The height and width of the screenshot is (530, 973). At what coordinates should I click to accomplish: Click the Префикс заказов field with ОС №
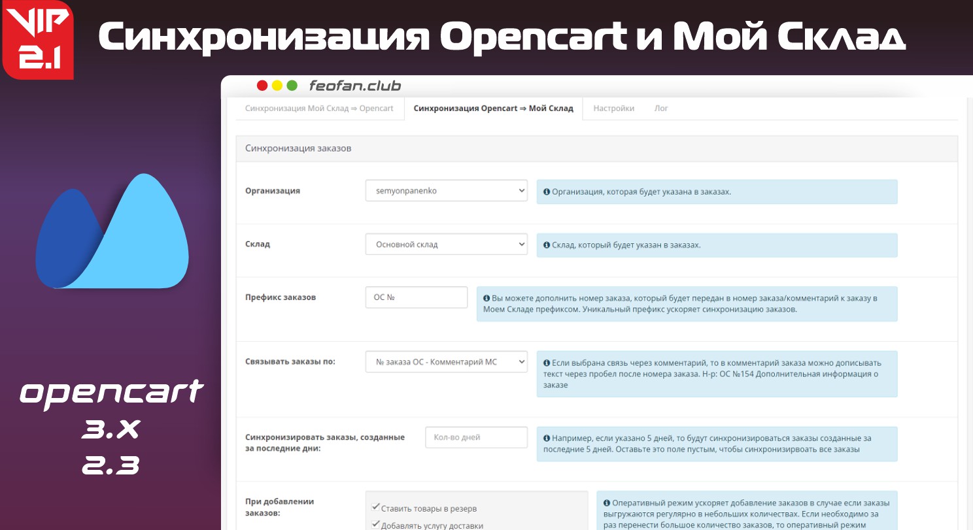(417, 297)
